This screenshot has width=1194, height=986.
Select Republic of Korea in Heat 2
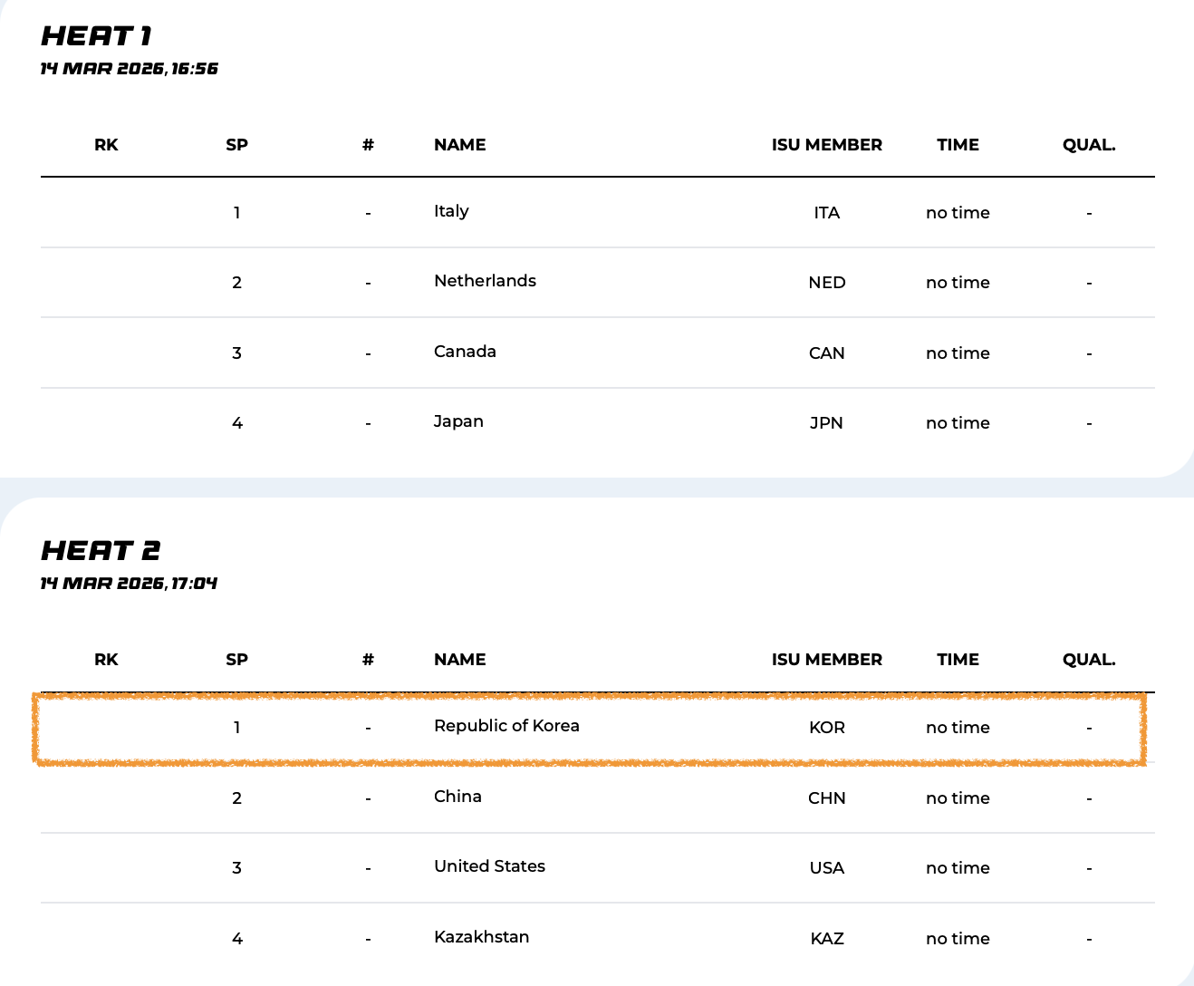506,726
